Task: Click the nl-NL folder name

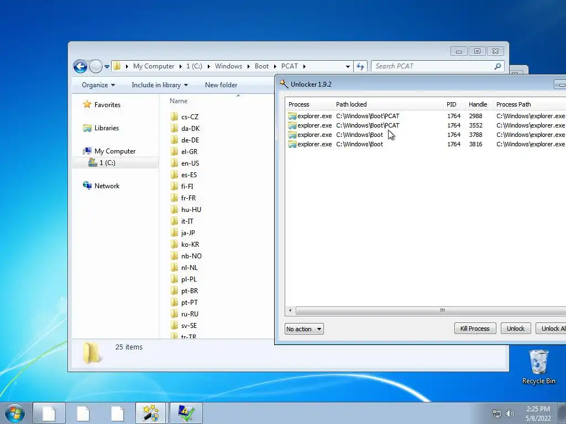Action: 190,268
